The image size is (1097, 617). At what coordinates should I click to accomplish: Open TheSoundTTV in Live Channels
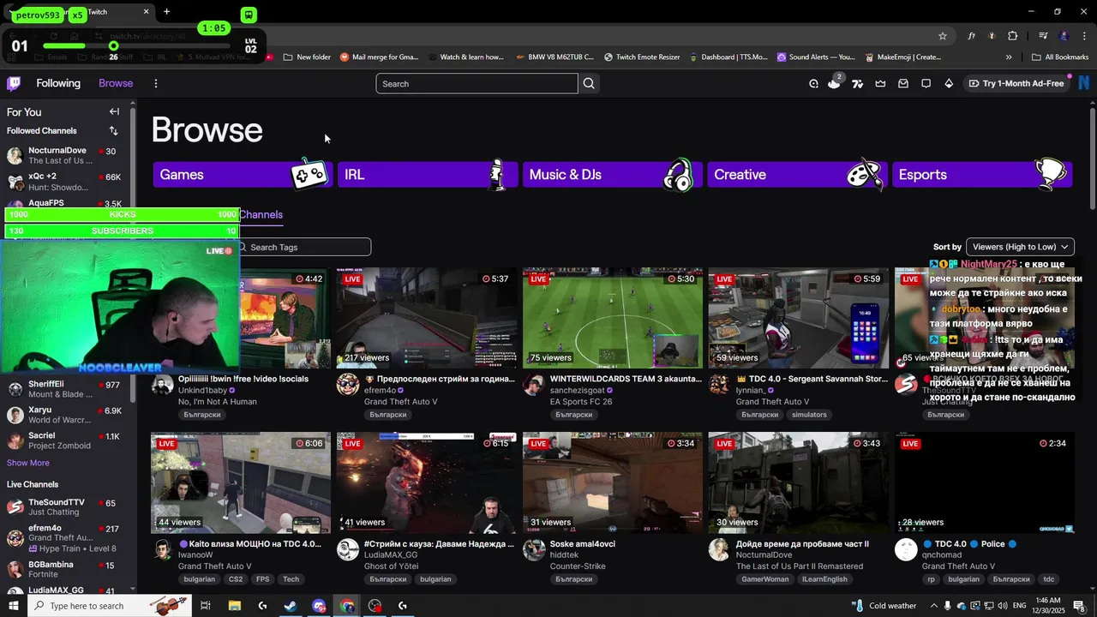pyautogui.click(x=66, y=507)
